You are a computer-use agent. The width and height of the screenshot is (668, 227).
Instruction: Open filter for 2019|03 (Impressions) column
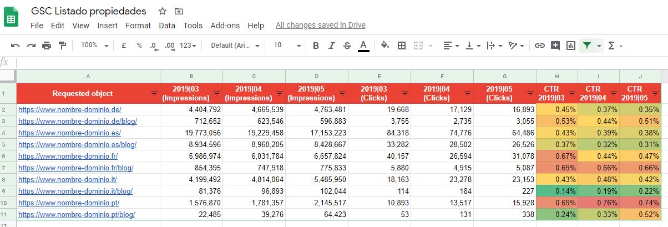(216, 94)
